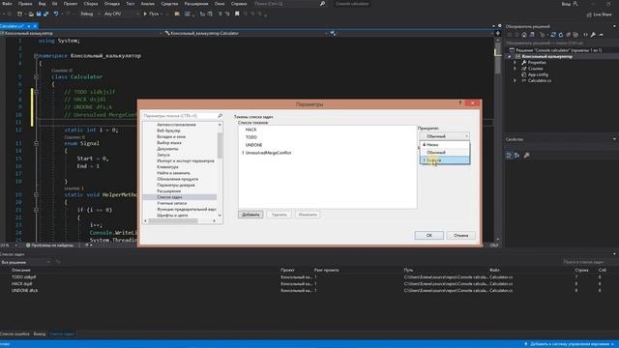
Task: Expand the Ссылки node in Solution Explorer
Action: pos(515,69)
